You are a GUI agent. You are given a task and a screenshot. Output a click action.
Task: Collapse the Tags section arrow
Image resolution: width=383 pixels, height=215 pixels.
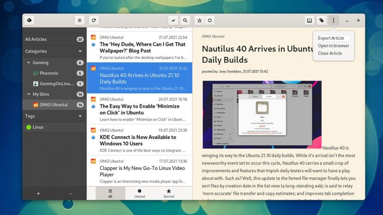tap(80, 116)
